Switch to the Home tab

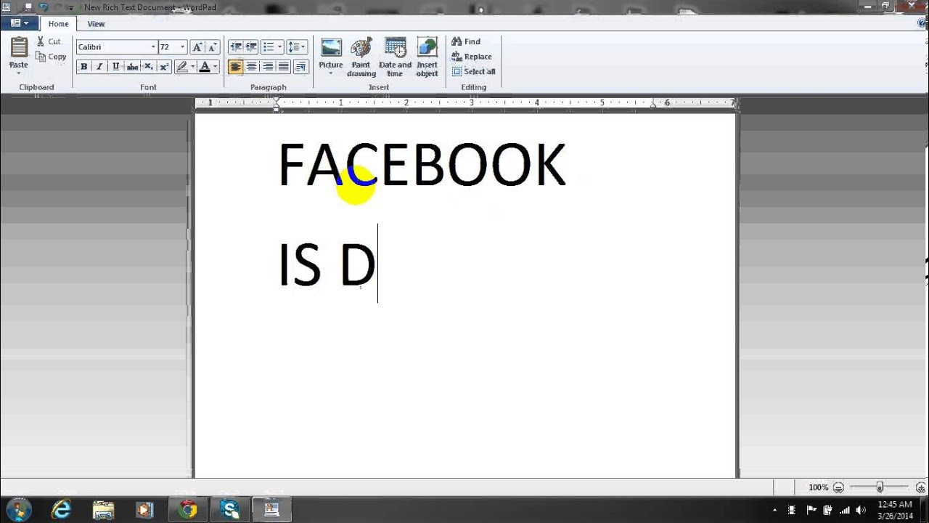[59, 24]
